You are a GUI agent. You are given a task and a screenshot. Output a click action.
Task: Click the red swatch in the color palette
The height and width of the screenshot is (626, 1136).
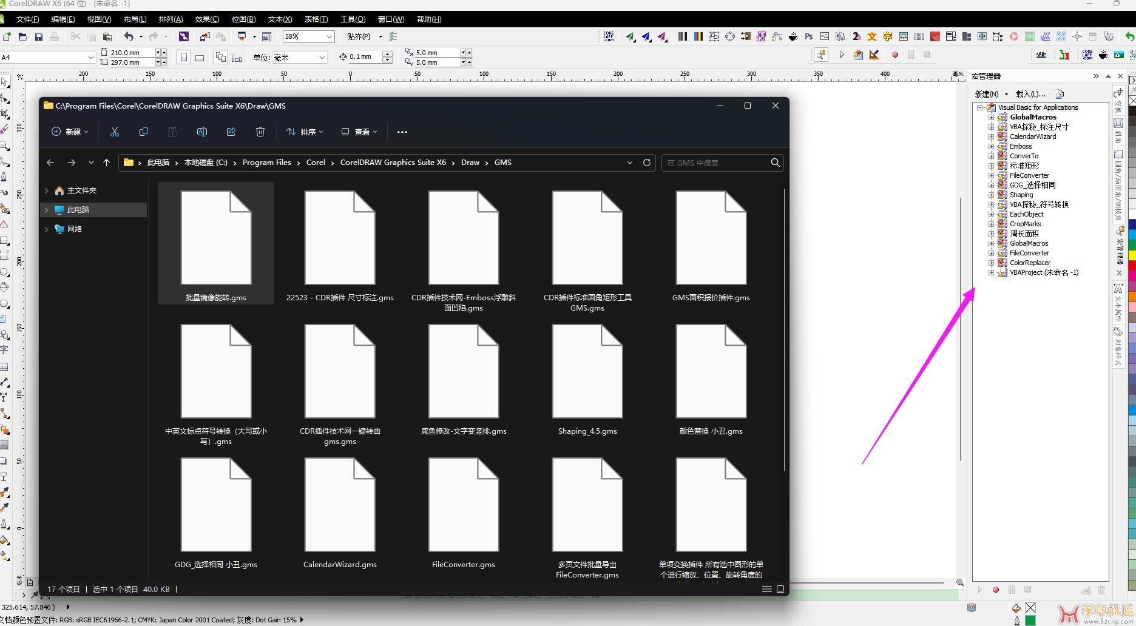tap(1132, 266)
